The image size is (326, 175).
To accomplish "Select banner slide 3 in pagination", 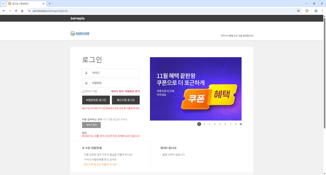I will [x=210, y=124].
